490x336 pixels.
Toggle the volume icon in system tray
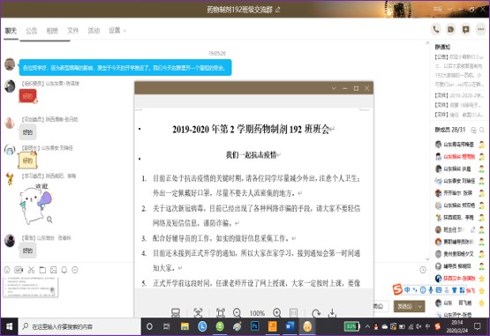(x=418, y=326)
